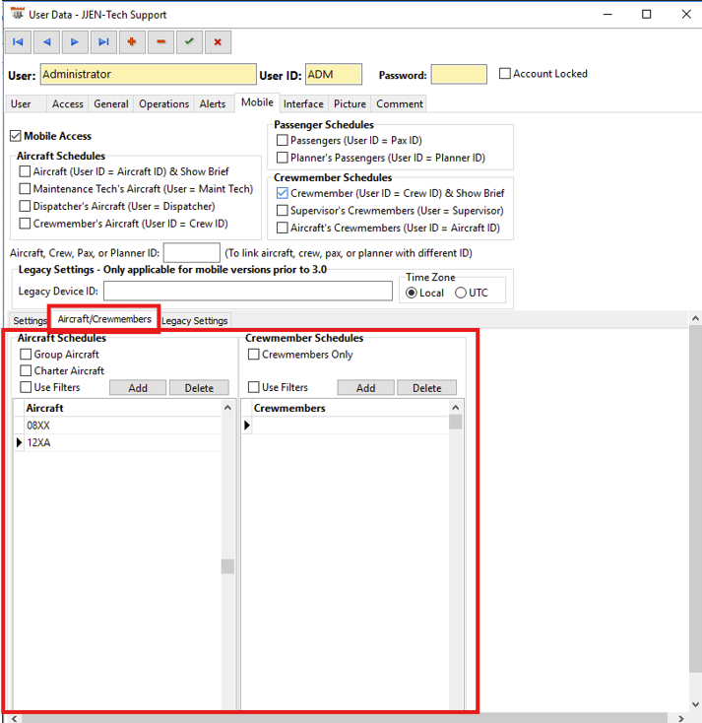Post changes with green checkmark
Viewport: 702px width, 723px height.
coord(189,42)
